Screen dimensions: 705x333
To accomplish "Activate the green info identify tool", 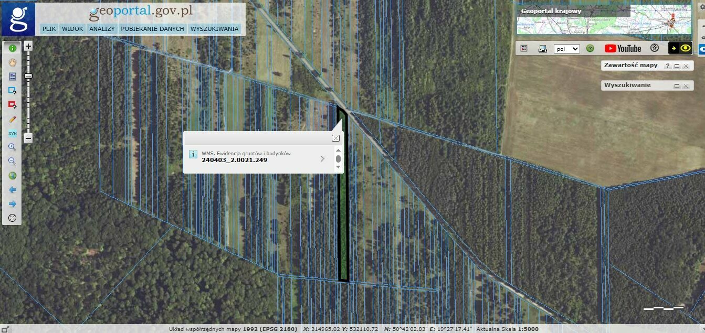I will pos(12,48).
